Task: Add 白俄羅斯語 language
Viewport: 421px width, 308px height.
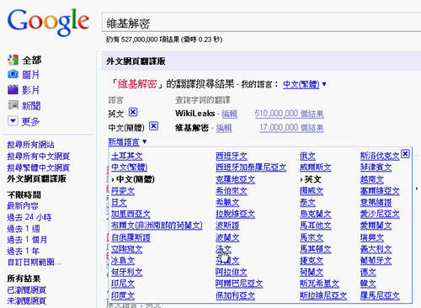Action: [131, 238]
